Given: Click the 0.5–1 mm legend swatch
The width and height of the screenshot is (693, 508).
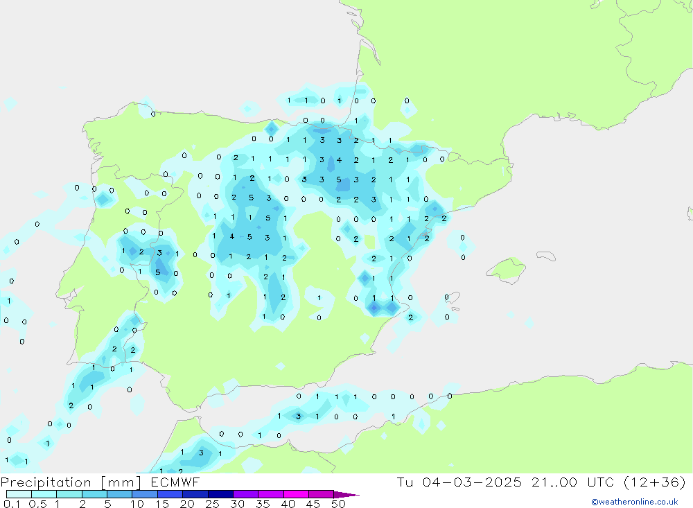Looking at the screenshot, I should [x=44, y=494].
